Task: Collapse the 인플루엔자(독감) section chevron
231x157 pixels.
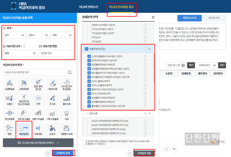Action: click(x=150, y=49)
